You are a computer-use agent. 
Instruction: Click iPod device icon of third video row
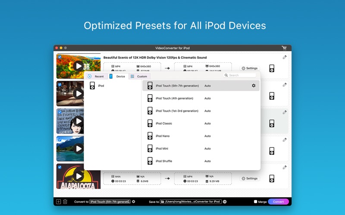coord(272,123)
